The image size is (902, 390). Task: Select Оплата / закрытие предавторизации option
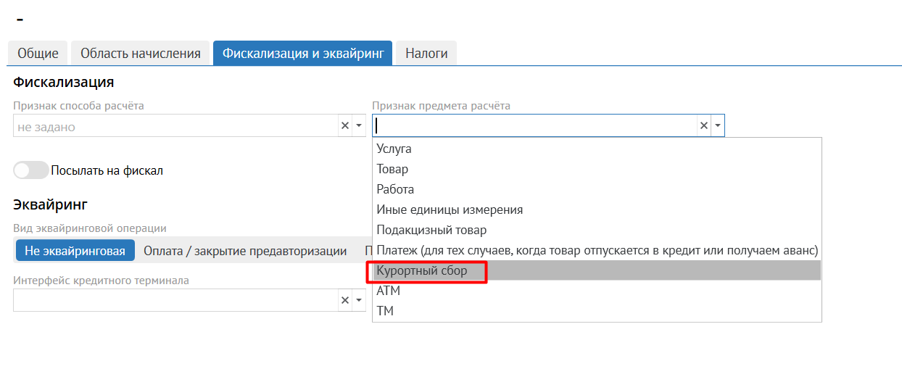[245, 251]
